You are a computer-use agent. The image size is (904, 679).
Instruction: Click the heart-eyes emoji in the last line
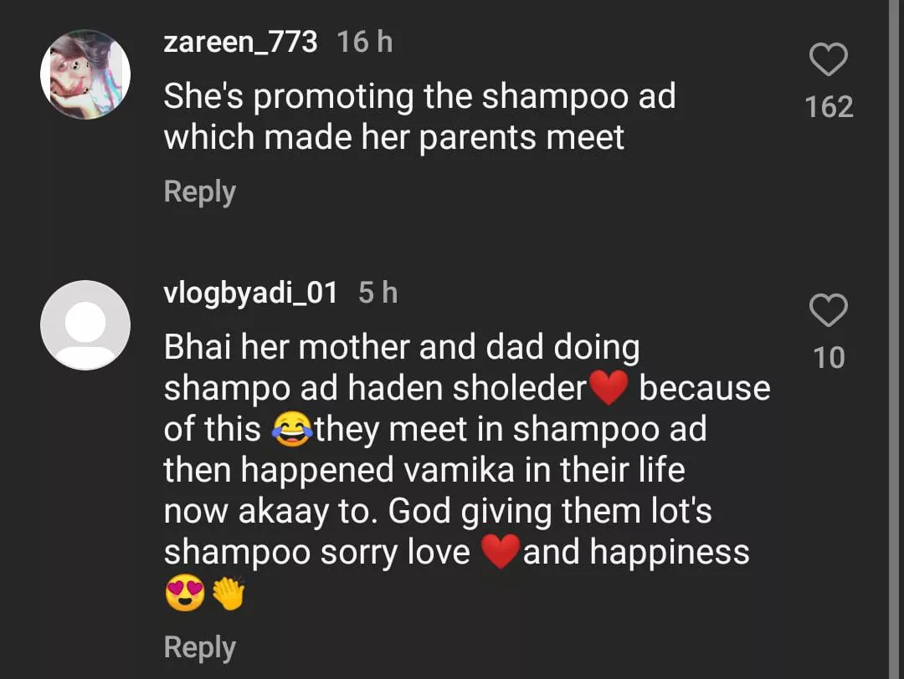(x=185, y=593)
